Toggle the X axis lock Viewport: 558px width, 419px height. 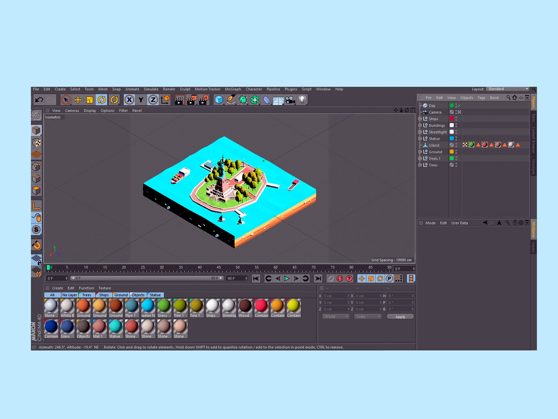pos(129,100)
